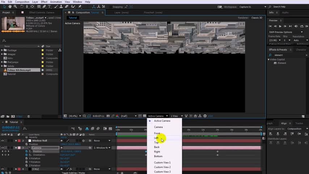The width and height of the screenshot is (309, 174).
Task: Toggle the Position stopwatch on Camera layer
Action: point(27,151)
